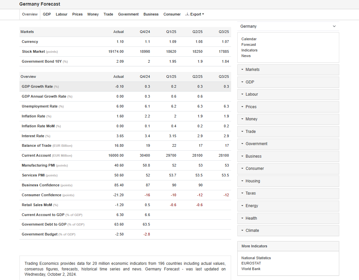Select the Government Bond 10Y actual 2.09
Image resolution: width=359 pixels, height=280 pixels.
point(120,61)
